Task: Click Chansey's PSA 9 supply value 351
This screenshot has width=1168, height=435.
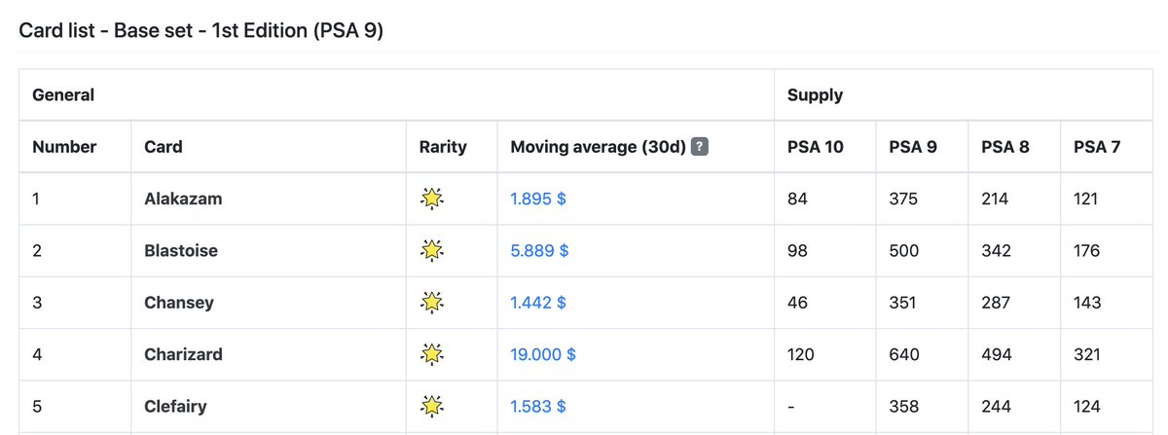Action: click(x=902, y=303)
